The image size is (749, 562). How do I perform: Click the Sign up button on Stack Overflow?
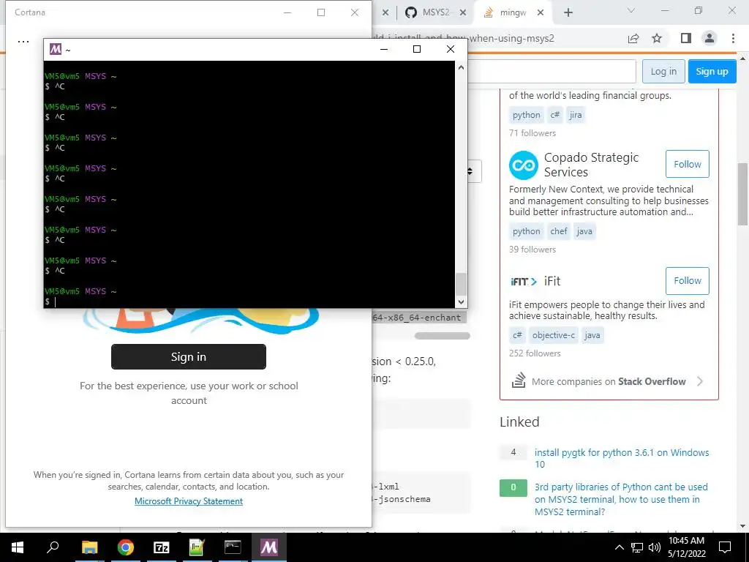tap(712, 71)
